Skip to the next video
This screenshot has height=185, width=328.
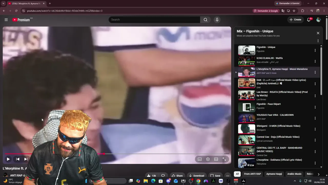click(26, 159)
